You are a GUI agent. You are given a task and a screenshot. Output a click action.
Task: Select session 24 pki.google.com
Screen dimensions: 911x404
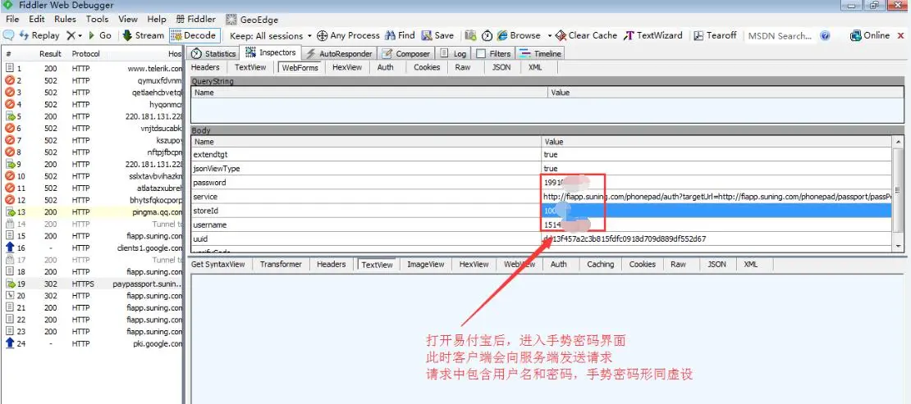pyautogui.click(x=93, y=343)
